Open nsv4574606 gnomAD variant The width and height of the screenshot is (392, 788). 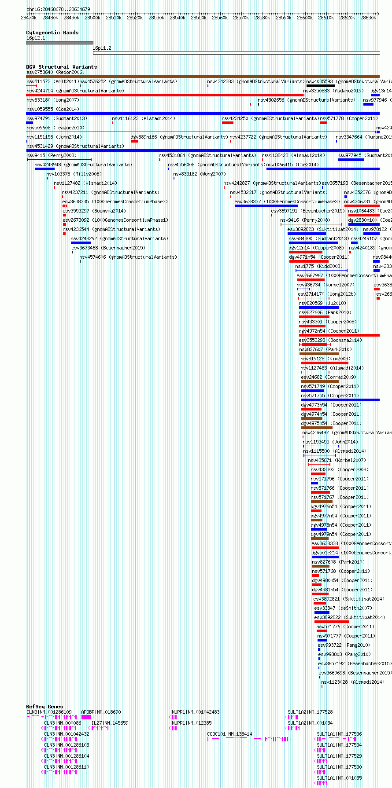tap(128, 257)
